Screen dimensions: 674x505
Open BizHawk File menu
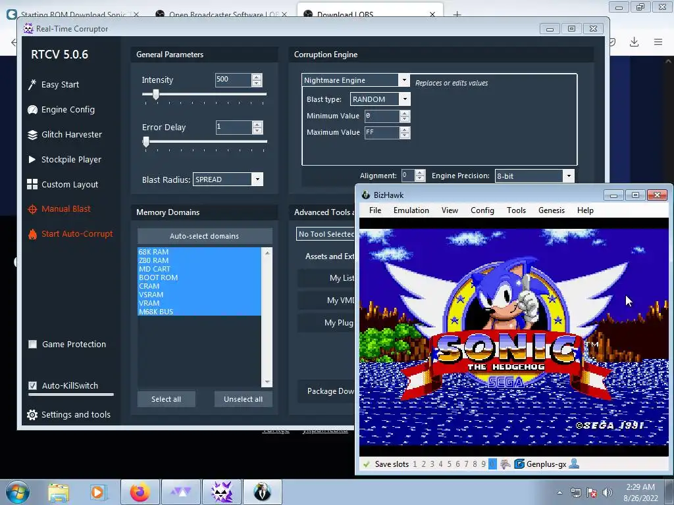(375, 210)
